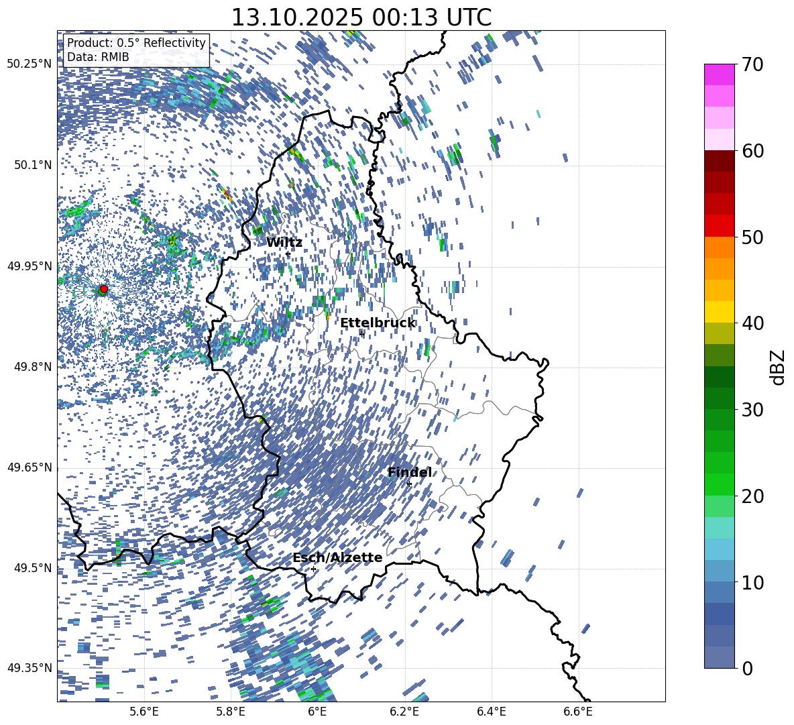The image size is (794, 725).
Task: Click the 20 colorbar tick label
Action: point(752,496)
